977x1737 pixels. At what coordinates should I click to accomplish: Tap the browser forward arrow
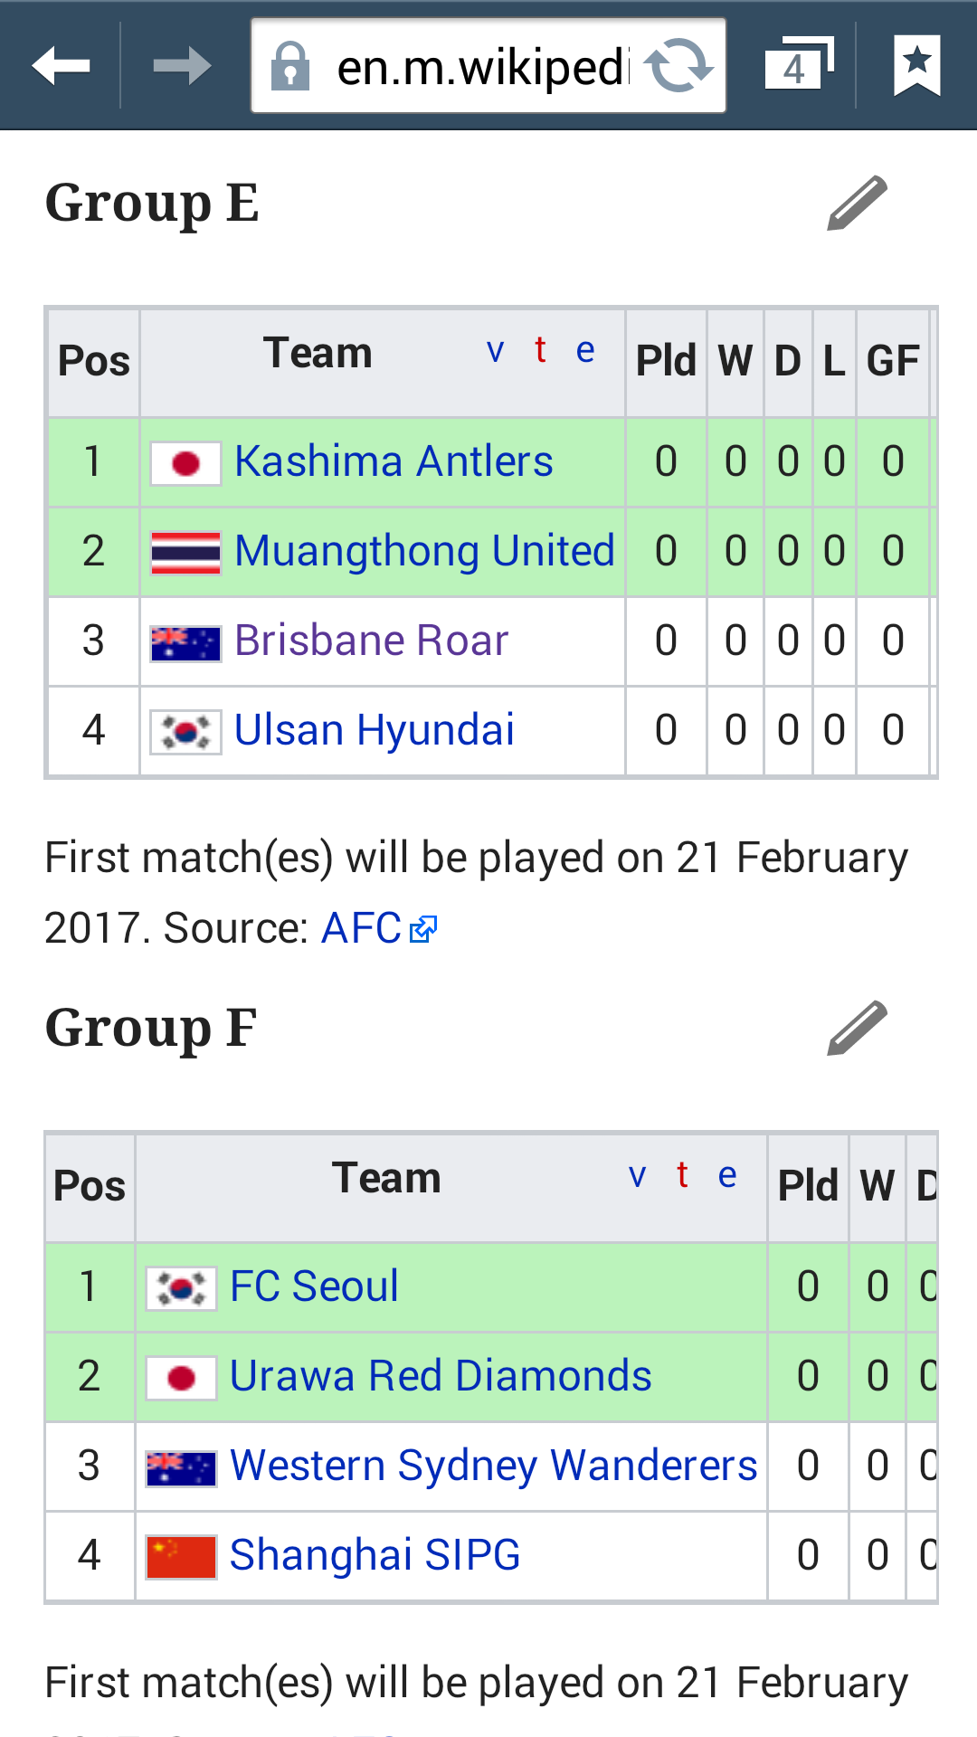pos(182,66)
